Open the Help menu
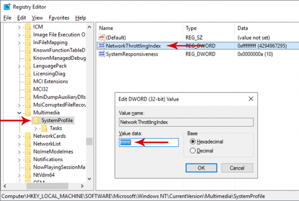The width and height of the screenshot is (299, 201). coord(80,18)
